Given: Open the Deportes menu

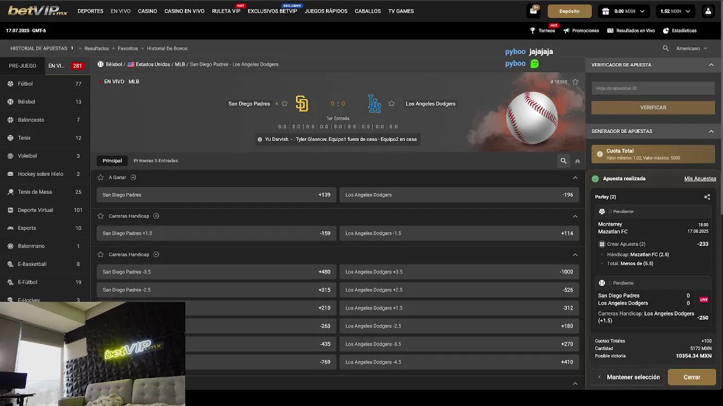Looking at the screenshot, I should [90, 11].
